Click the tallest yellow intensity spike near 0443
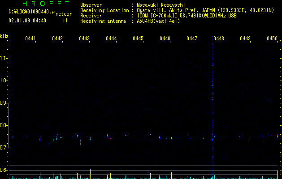282x179 pixels. click(90, 174)
